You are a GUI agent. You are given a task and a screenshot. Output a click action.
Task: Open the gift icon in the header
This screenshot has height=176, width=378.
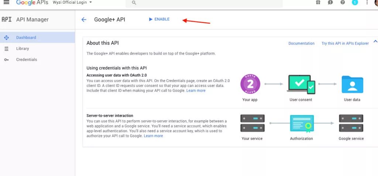pos(318,3)
